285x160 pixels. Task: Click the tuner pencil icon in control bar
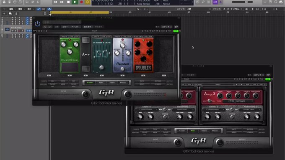pos(203,2)
